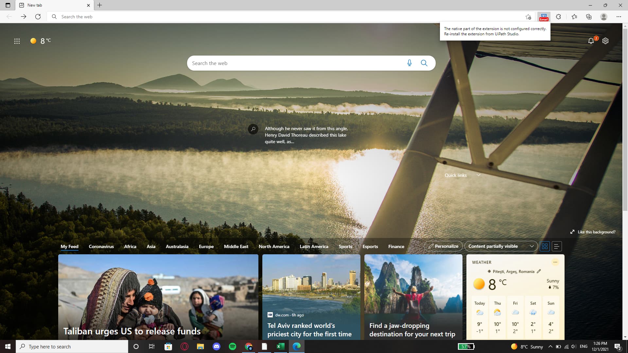Show hidden system tray icons
The width and height of the screenshot is (628, 353).
pyautogui.click(x=550, y=346)
